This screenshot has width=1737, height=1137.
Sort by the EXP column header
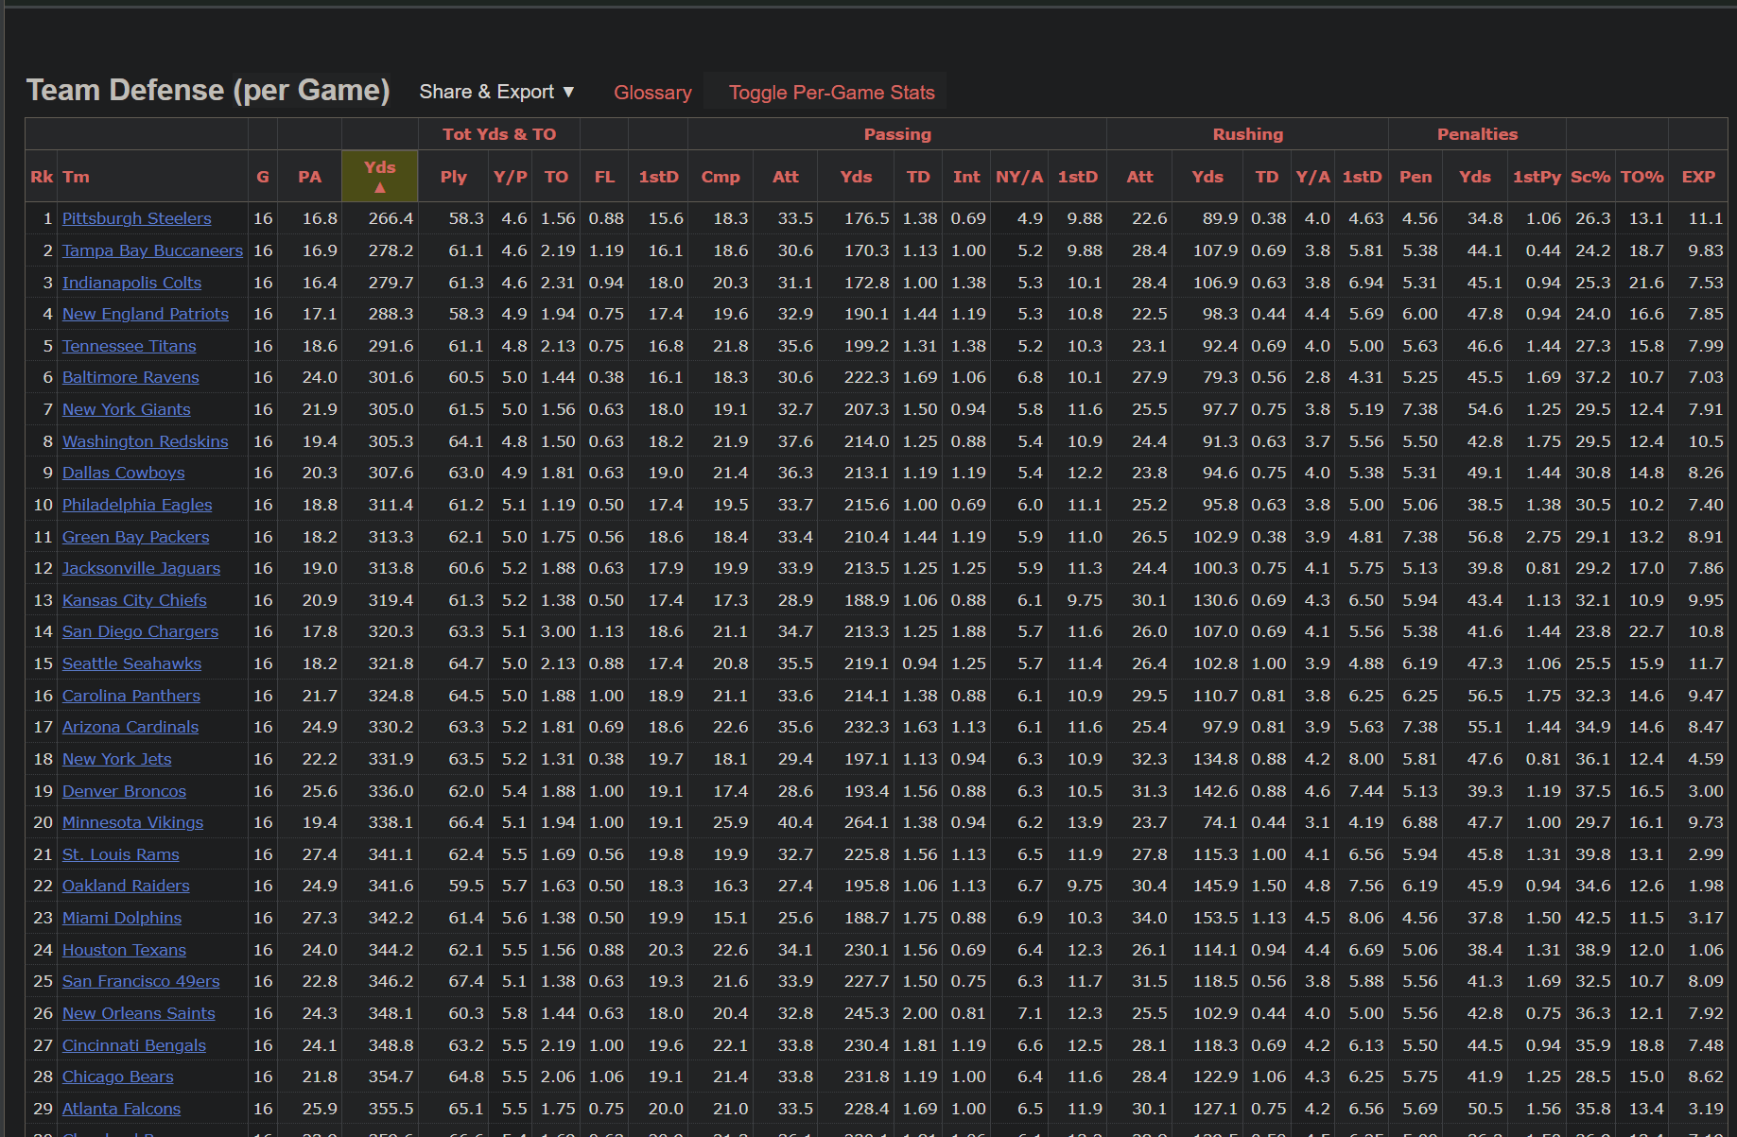click(x=1698, y=177)
